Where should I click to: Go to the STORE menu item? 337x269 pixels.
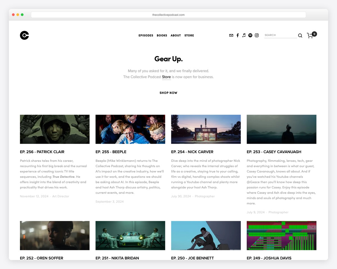(x=189, y=35)
